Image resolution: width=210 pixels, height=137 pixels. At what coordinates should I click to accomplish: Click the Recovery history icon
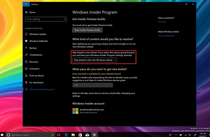[26, 62]
